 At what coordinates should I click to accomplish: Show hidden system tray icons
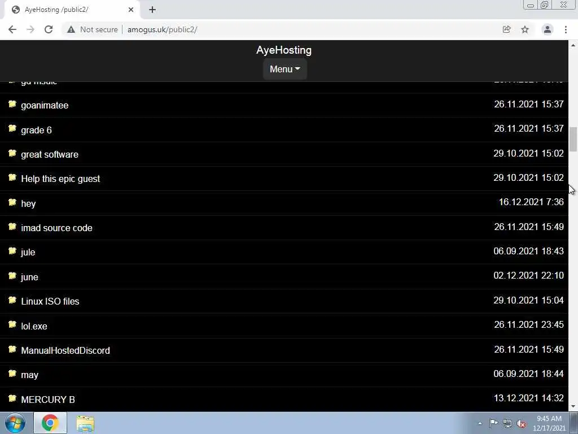coord(480,423)
